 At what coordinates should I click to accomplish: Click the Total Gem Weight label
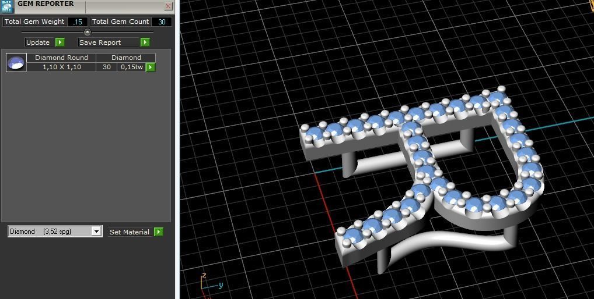pos(34,22)
